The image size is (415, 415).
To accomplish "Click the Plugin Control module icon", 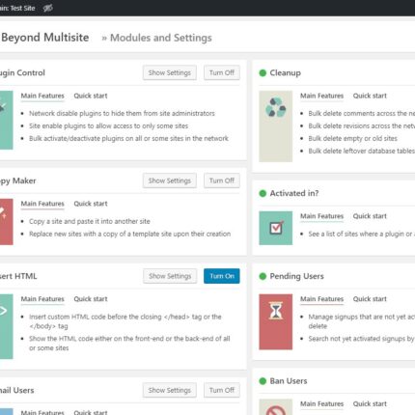I will [x=7, y=120].
